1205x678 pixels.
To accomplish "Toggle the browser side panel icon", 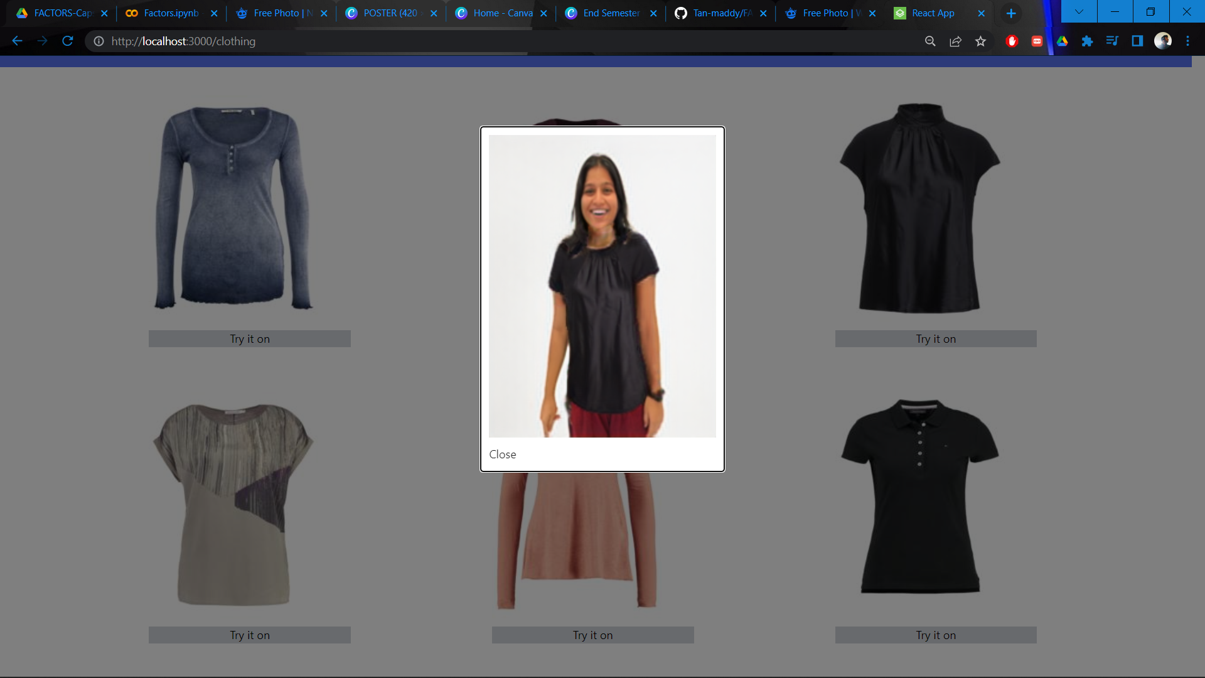I will pos(1137,41).
